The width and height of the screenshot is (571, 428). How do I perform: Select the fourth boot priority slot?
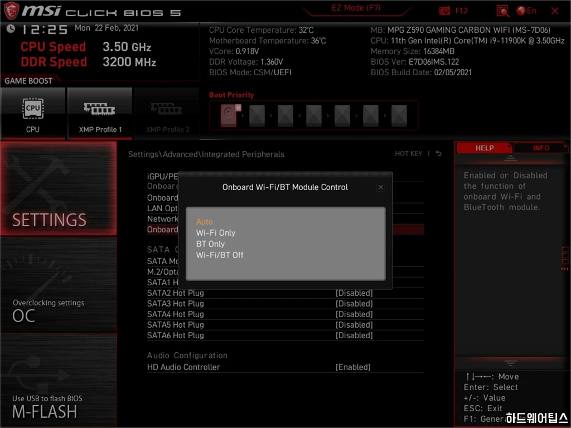click(x=314, y=116)
